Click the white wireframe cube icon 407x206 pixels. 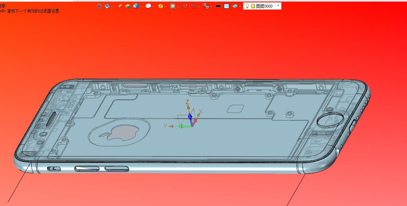[148, 6]
